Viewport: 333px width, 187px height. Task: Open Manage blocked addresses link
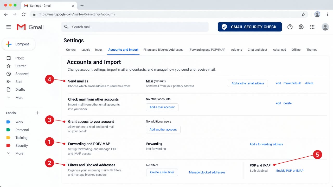point(207,172)
